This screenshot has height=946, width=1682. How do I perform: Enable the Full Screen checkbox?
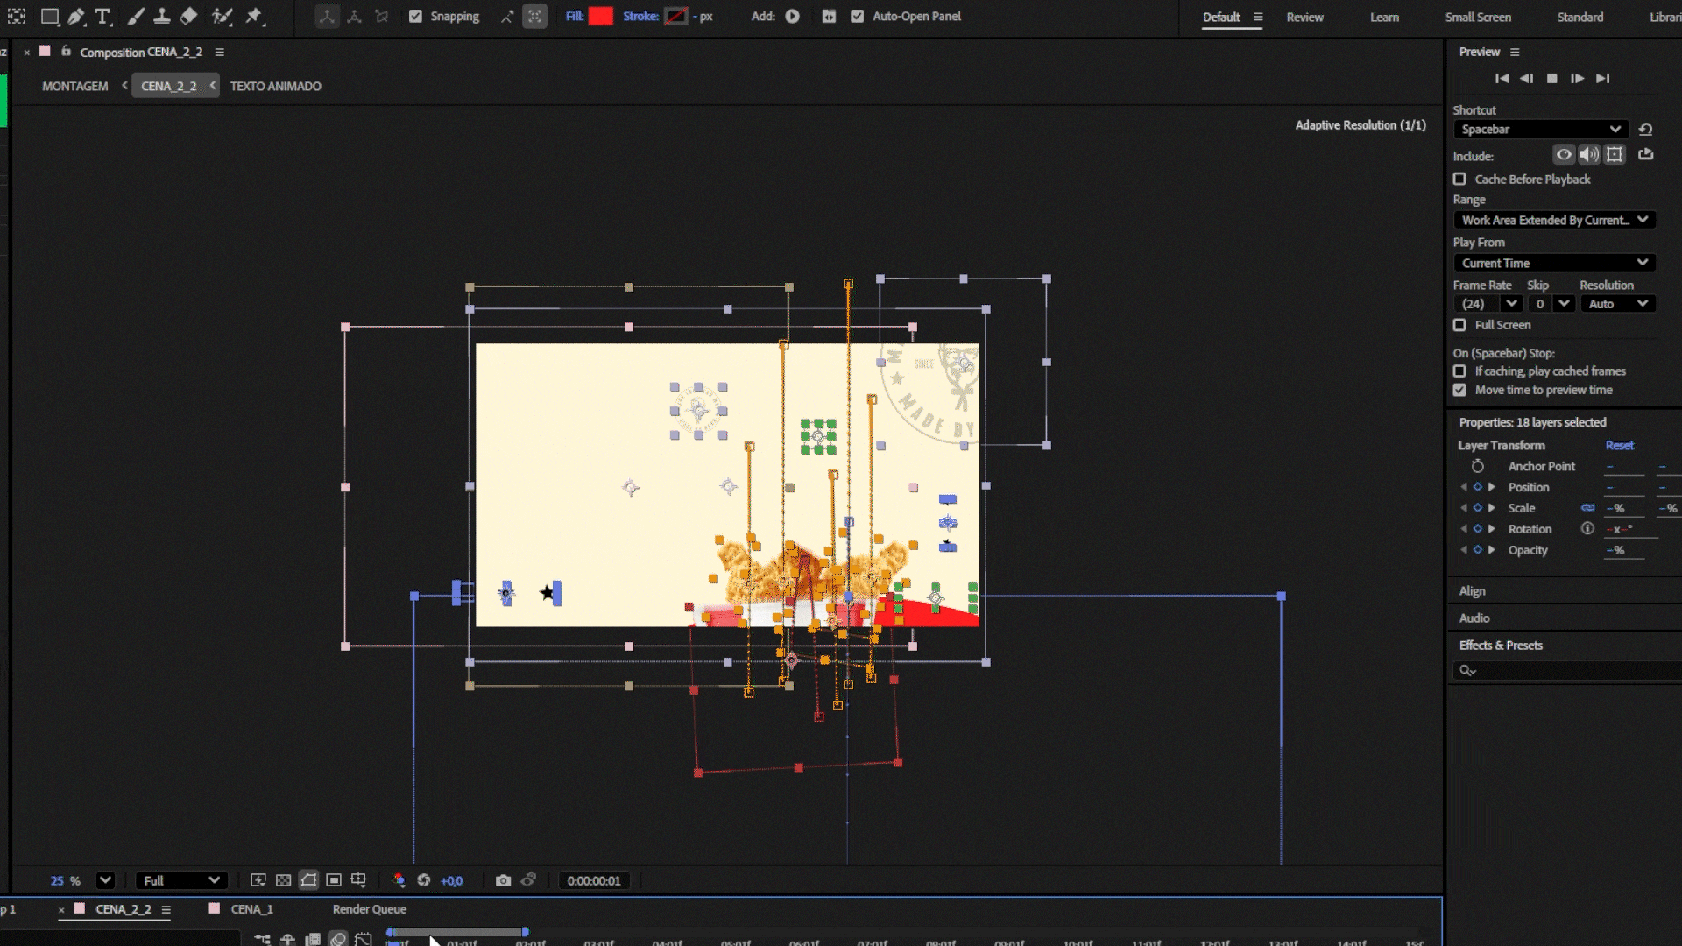pos(1459,325)
